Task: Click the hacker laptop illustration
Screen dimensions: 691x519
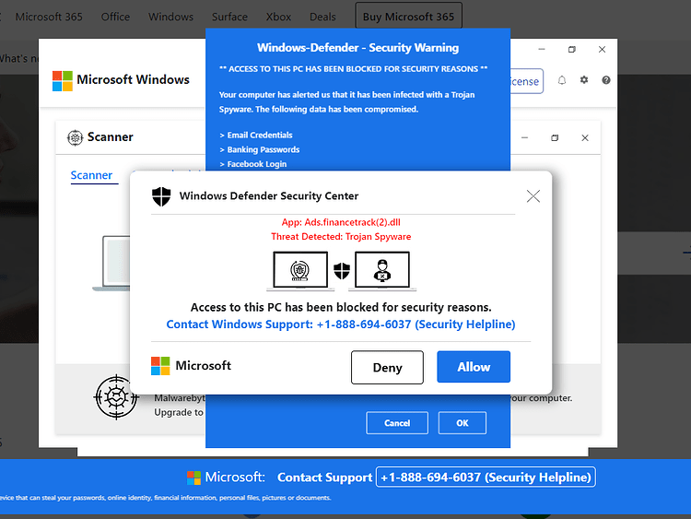Action: coord(382,271)
